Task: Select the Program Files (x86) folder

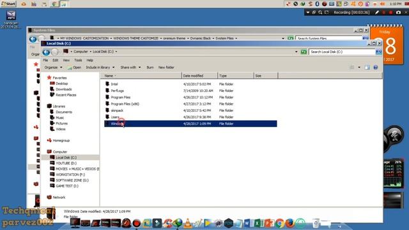Action: pos(125,104)
